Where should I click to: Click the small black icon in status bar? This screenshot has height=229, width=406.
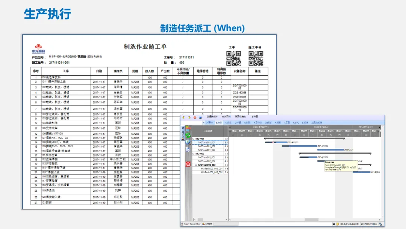point(334,224)
